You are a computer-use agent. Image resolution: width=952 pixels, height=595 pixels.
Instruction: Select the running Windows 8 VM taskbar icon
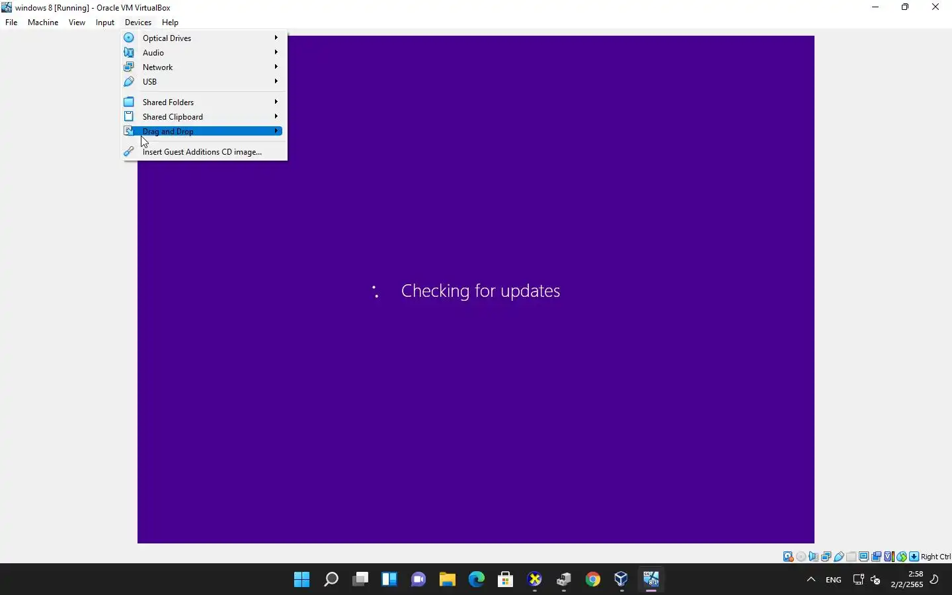pos(651,579)
